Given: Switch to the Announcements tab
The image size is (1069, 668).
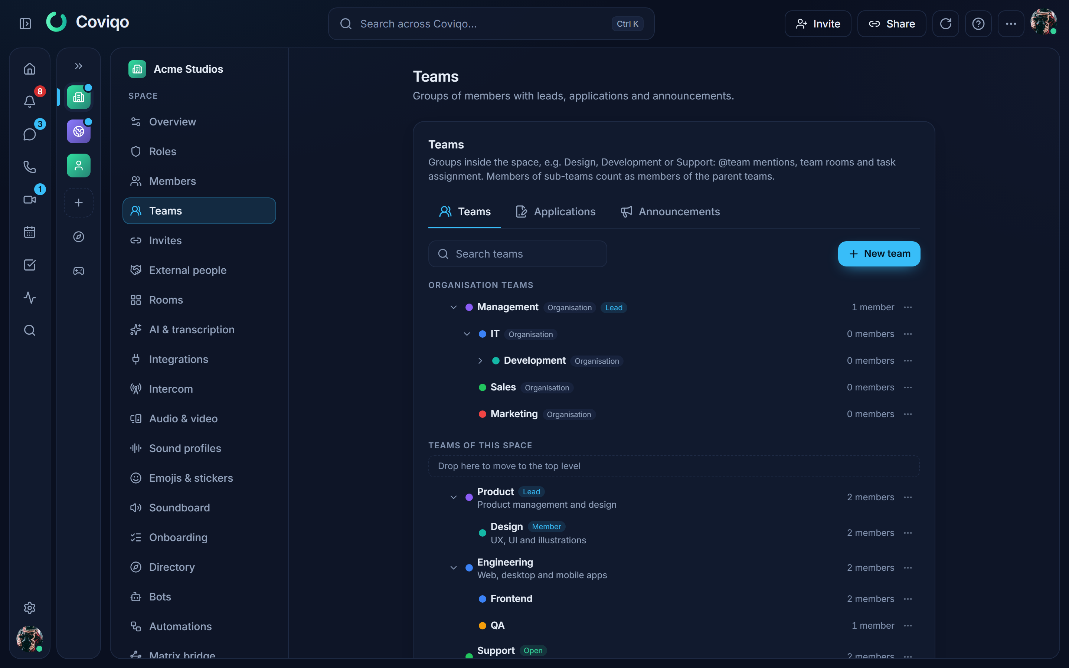Looking at the screenshot, I should (x=670, y=212).
